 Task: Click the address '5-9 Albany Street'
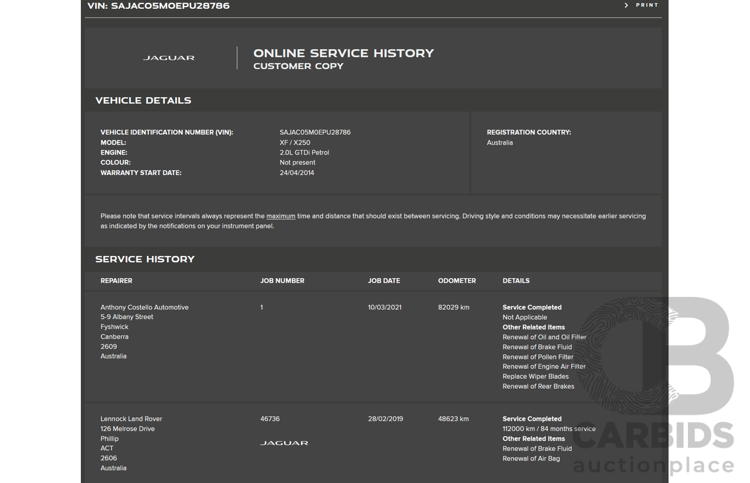pos(127,317)
